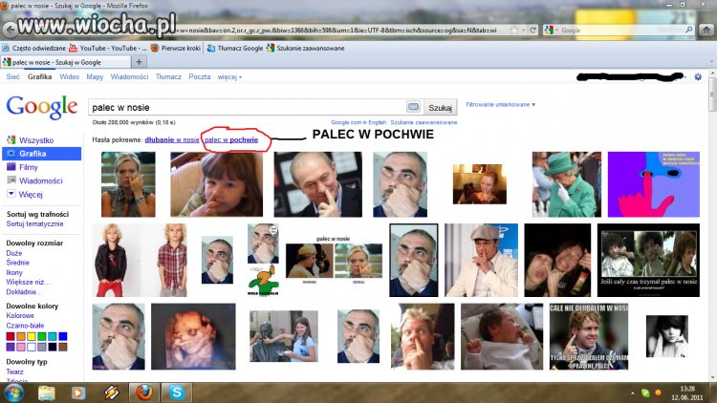Open Pierwsze kroki bookmark
This screenshot has height=403, width=717.
pyautogui.click(x=176, y=48)
